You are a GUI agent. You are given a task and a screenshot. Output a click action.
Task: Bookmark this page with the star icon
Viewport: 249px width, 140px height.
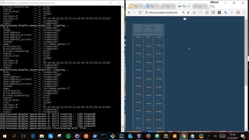pyautogui.click(x=188, y=12)
